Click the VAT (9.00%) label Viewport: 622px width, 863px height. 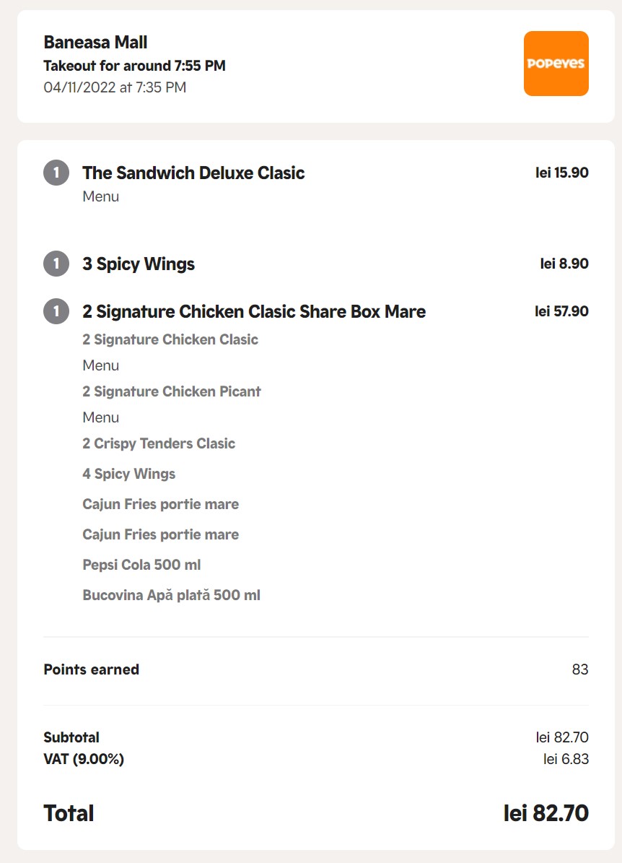[84, 759]
